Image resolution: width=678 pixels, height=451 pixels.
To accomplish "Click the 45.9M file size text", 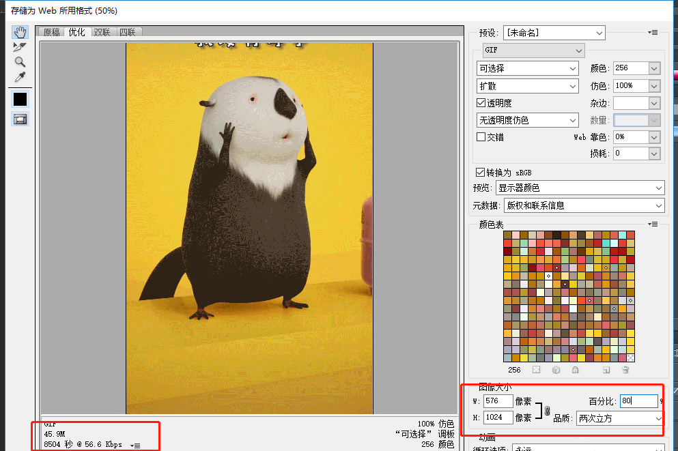I will coord(55,434).
